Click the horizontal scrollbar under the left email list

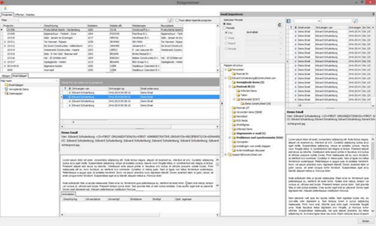coord(140,126)
